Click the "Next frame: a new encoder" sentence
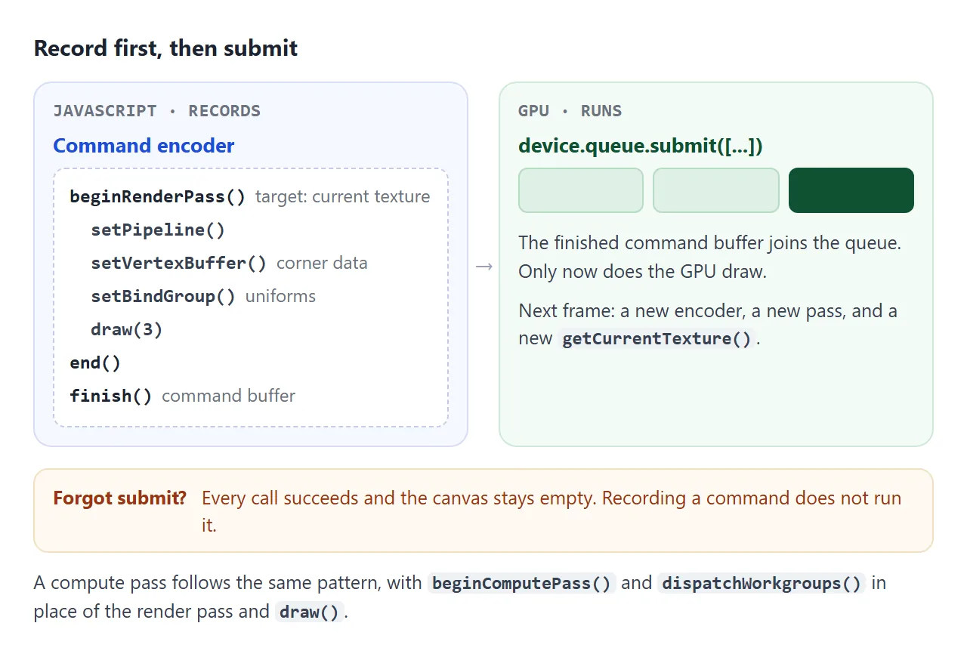 (x=708, y=325)
